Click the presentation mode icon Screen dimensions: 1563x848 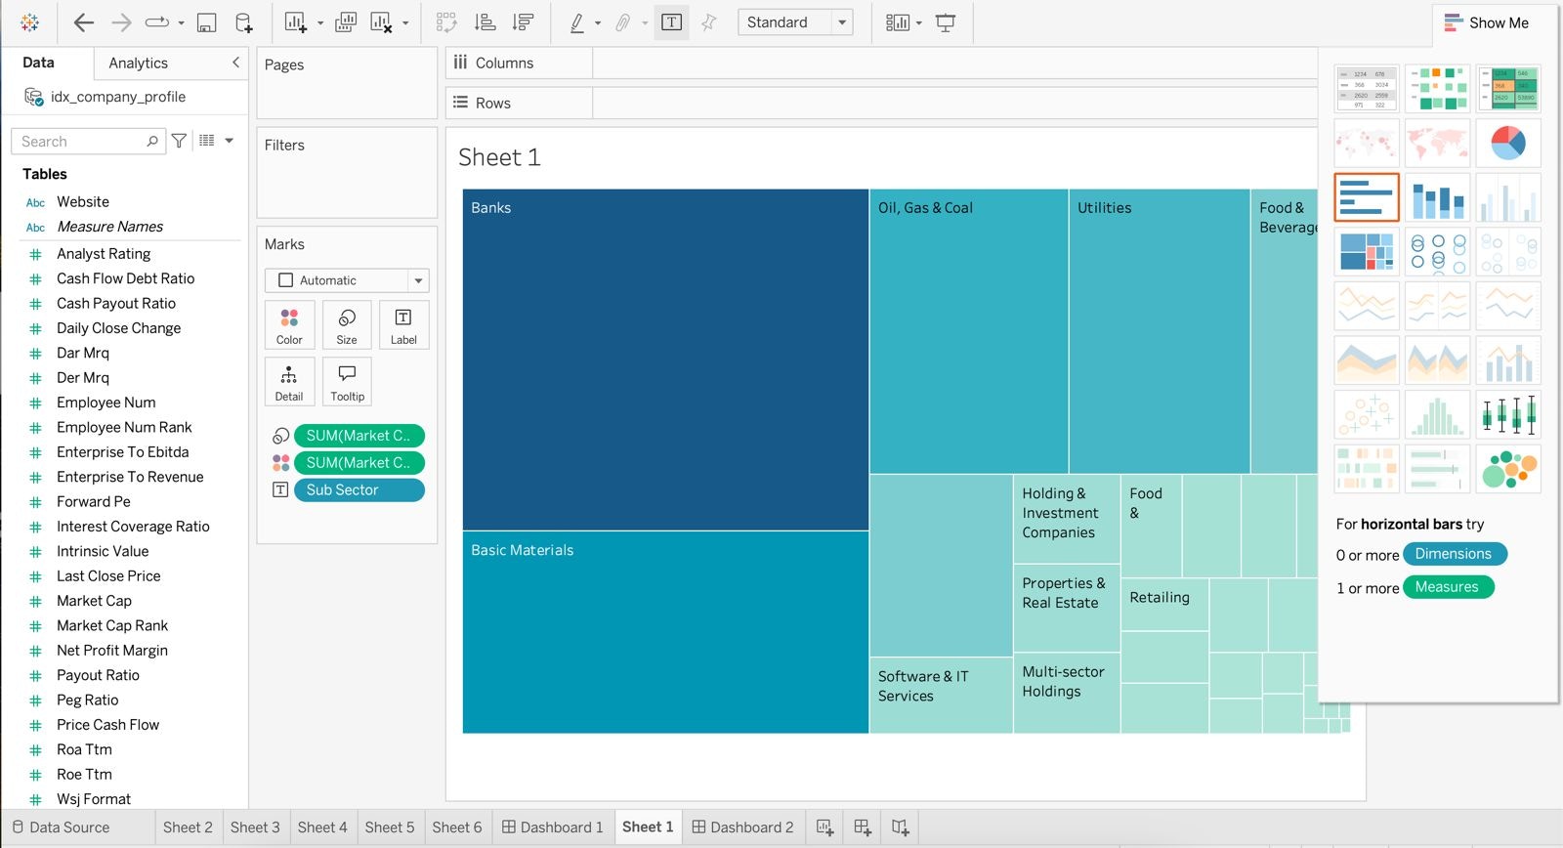pyautogui.click(x=946, y=22)
